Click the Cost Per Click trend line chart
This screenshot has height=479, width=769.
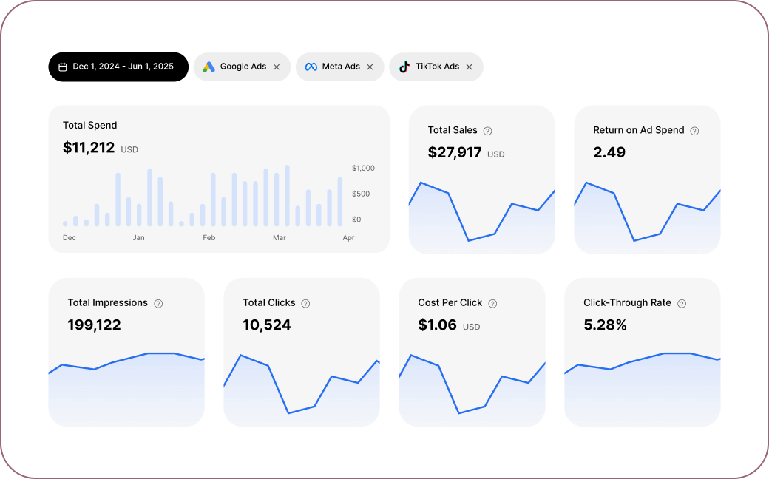pos(472,384)
